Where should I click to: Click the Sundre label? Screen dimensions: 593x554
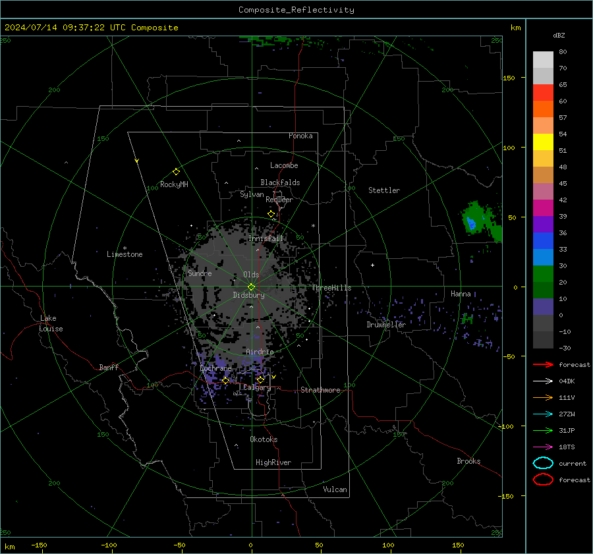[200, 273]
